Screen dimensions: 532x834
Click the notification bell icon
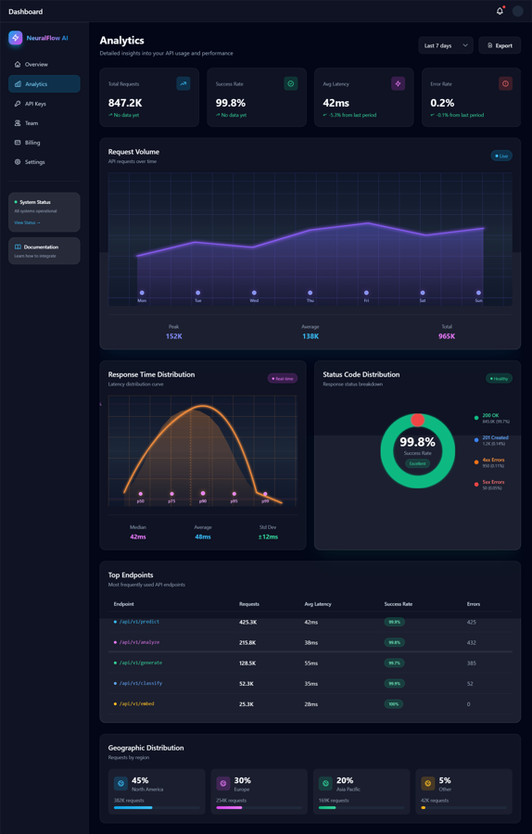500,11
